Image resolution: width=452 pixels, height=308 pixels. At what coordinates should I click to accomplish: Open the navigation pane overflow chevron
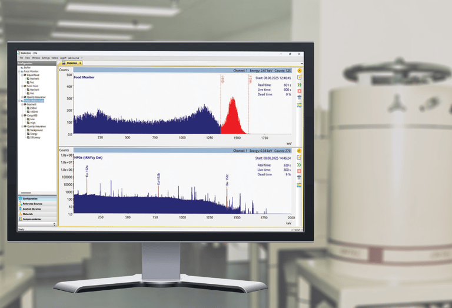[x=54, y=224]
